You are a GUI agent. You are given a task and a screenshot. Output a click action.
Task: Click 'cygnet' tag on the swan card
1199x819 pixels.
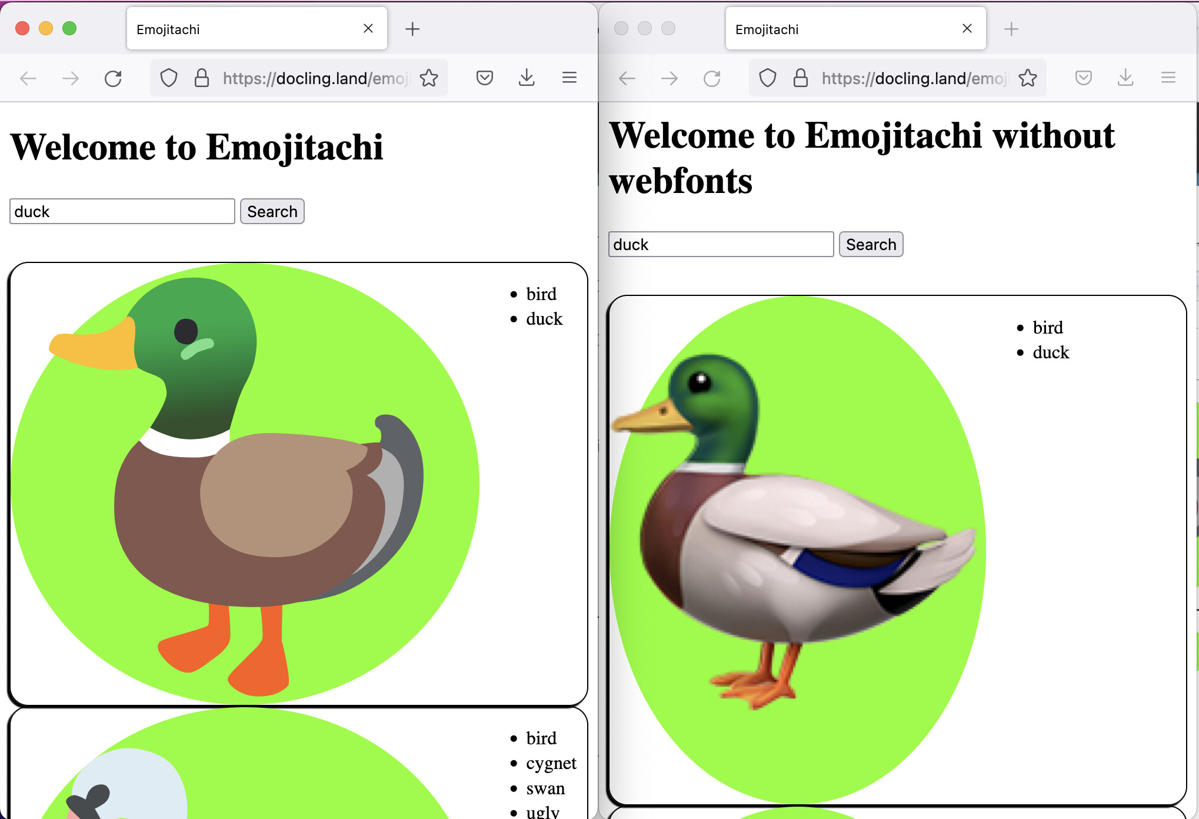pos(551,763)
